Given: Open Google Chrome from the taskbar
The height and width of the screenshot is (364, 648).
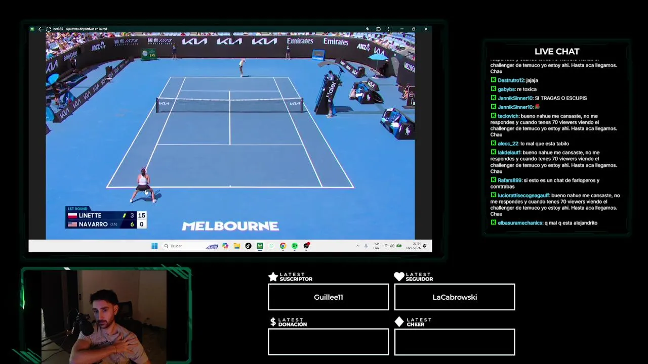Looking at the screenshot, I should click(x=283, y=246).
